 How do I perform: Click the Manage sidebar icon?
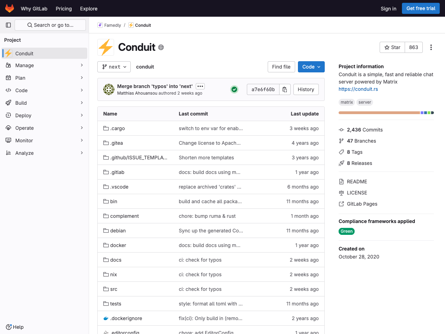[x=8, y=65]
